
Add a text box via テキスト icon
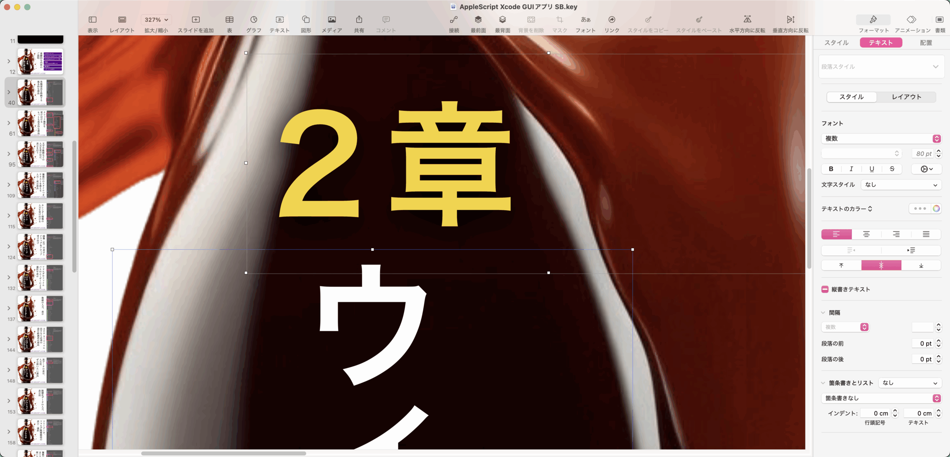[x=280, y=20]
